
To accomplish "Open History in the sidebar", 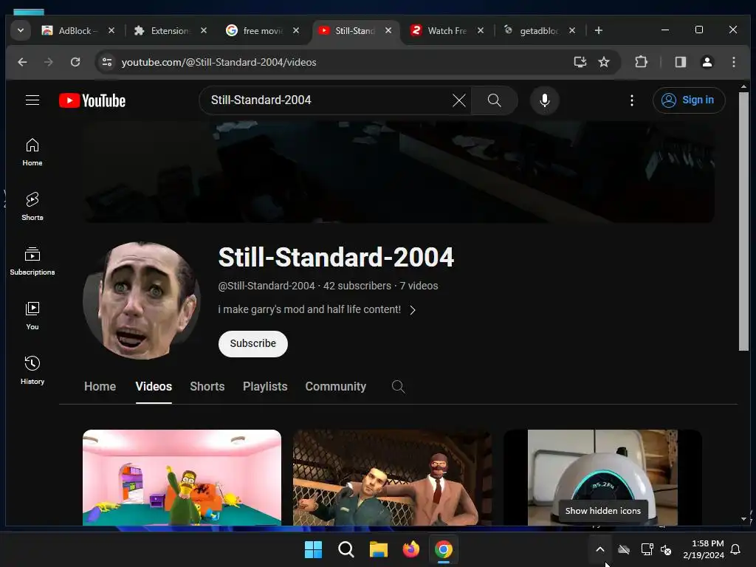I will [x=32, y=371].
